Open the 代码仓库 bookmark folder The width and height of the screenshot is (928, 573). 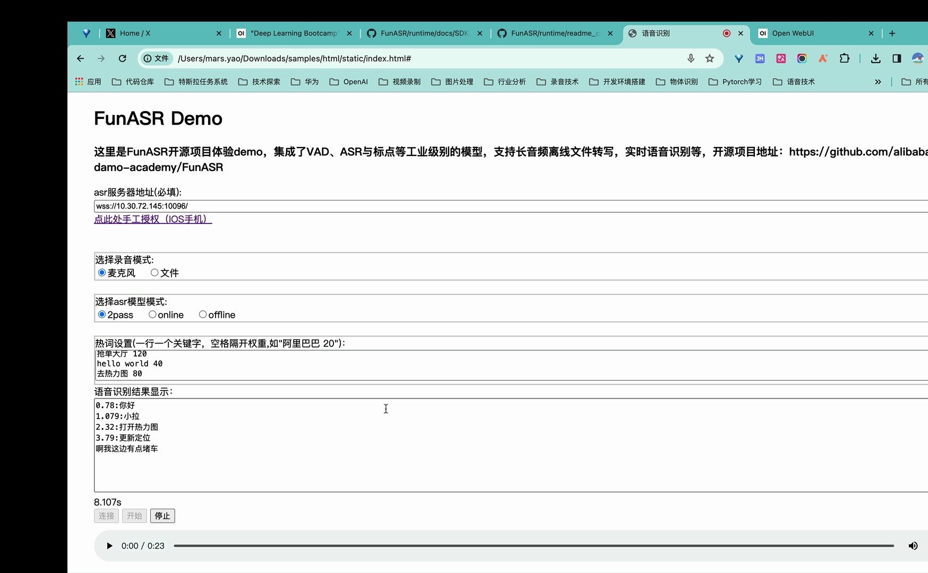[x=133, y=82]
